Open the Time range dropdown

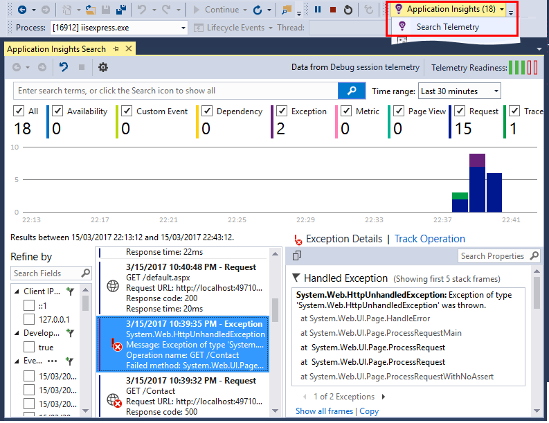pyautogui.click(x=460, y=91)
